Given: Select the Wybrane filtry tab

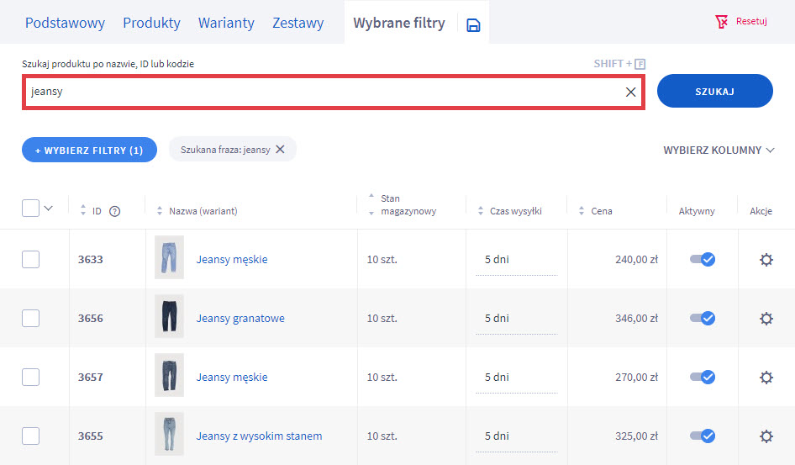Looking at the screenshot, I should 399,23.
